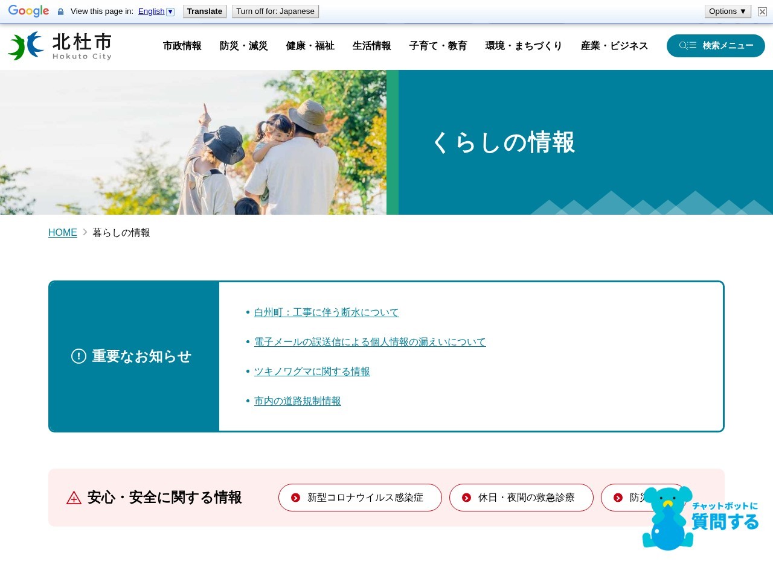
Task: Open the 子育て・教育 menu
Action: coord(438,45)
